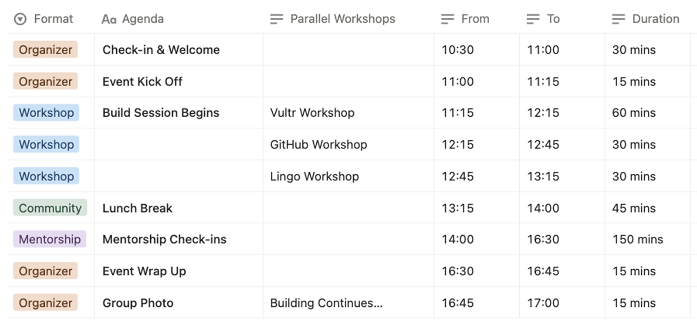Click the purple Mentorship tag
The height and width of the screenshot is (325, 697).
pyautogui.click(x=50, y=239)
